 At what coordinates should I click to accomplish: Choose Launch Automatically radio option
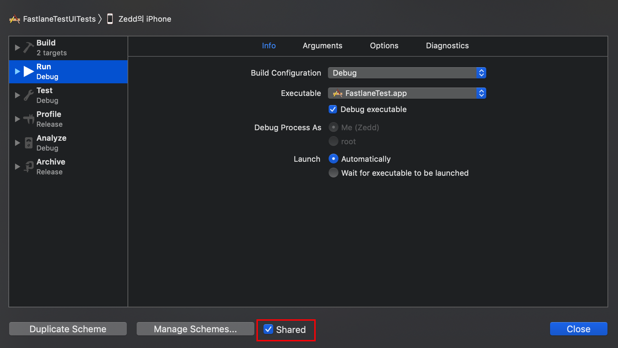334,159
